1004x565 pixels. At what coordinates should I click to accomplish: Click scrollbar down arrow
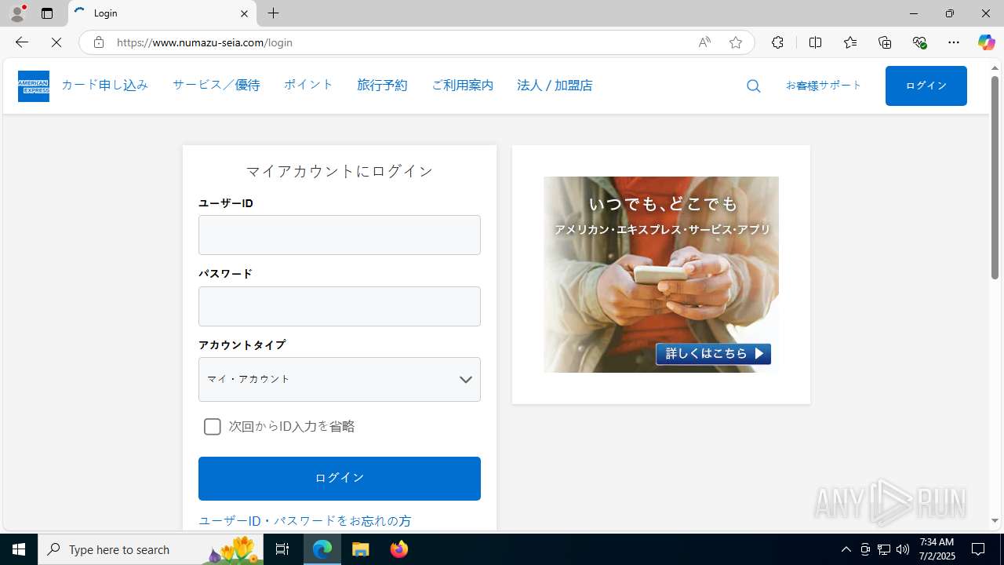[995, 521]
